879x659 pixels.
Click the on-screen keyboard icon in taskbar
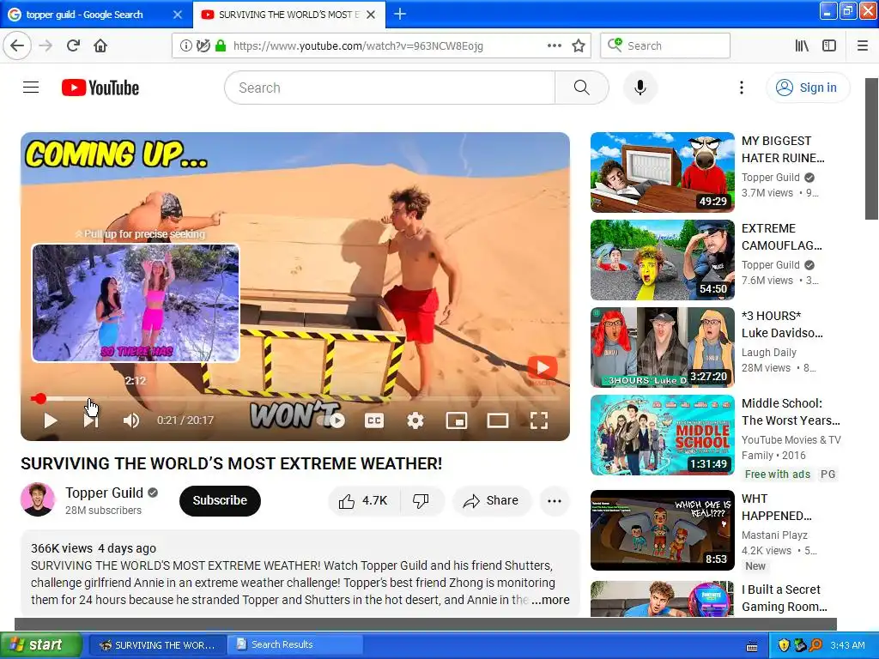click(752, 646)
